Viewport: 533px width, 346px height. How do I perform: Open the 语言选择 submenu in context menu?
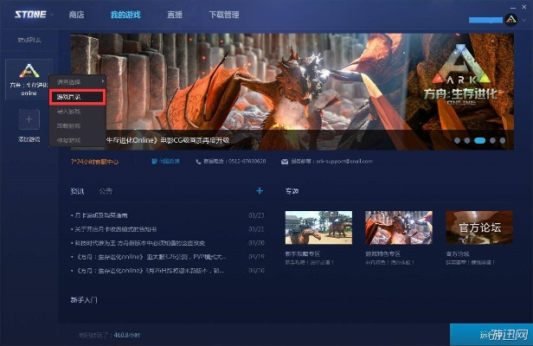(x=78, y=82)
